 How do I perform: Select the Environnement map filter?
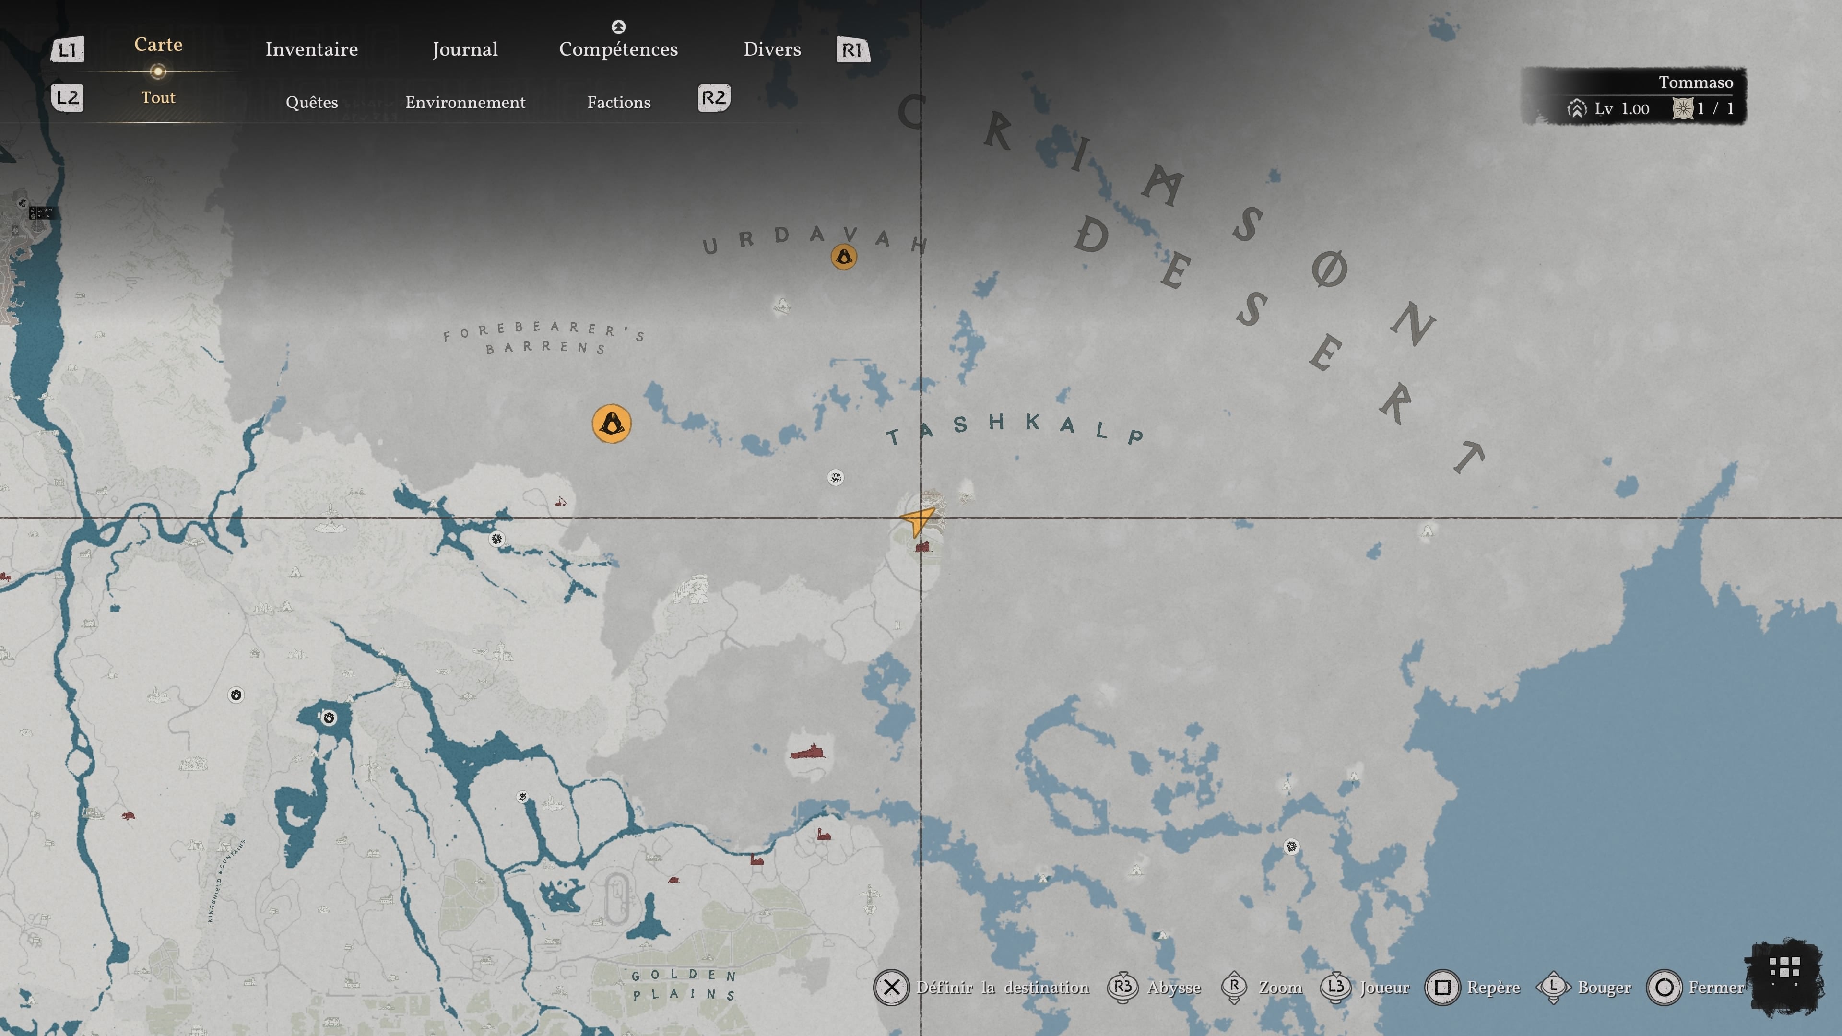[x=465, y=102]
